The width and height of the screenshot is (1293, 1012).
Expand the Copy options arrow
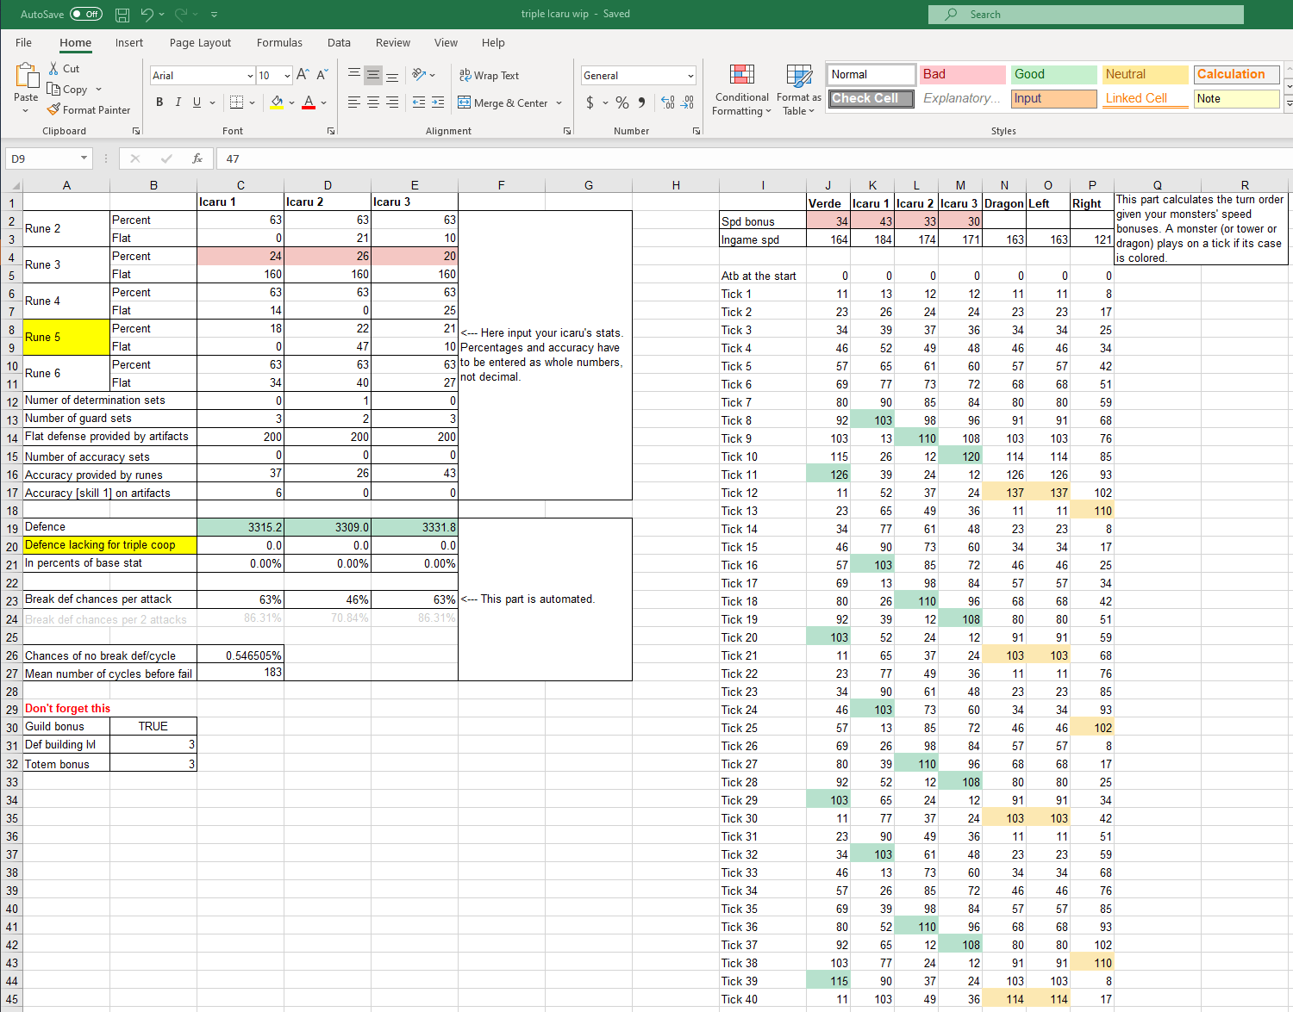(x=98, y=90)
